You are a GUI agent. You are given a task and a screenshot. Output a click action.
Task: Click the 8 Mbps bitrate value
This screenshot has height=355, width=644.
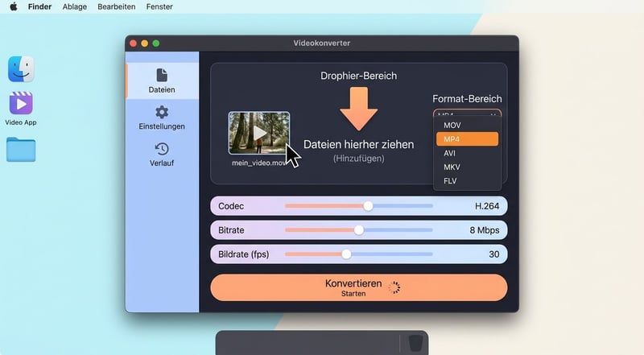[x=485, y=230]
